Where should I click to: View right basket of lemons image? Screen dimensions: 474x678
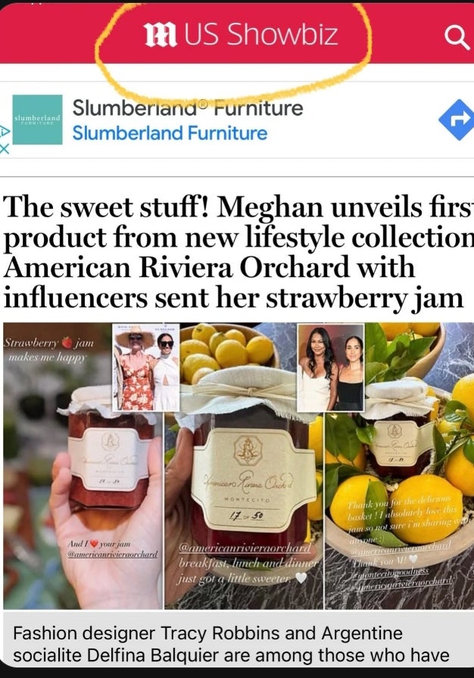pyautogui.click(x=399, y=466)
